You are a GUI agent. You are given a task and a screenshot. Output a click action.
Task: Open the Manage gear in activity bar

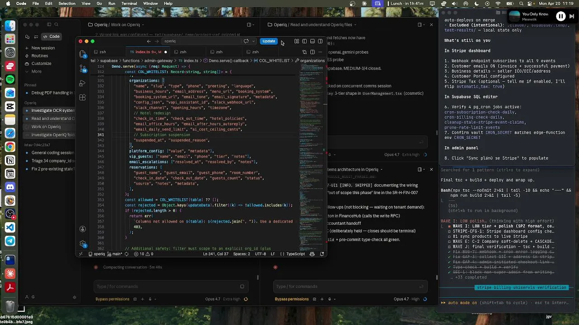click(x=83, y=244)
